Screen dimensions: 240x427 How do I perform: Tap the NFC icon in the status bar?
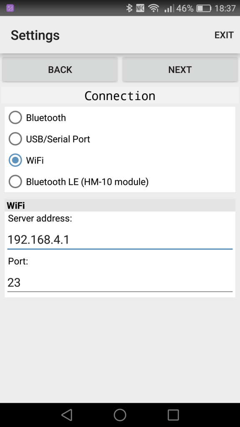pos(141,7)
